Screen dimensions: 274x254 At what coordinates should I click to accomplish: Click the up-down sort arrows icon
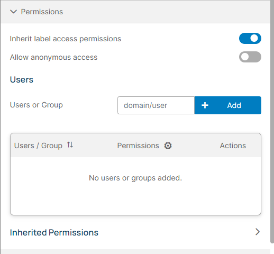(x=70, y=145)
